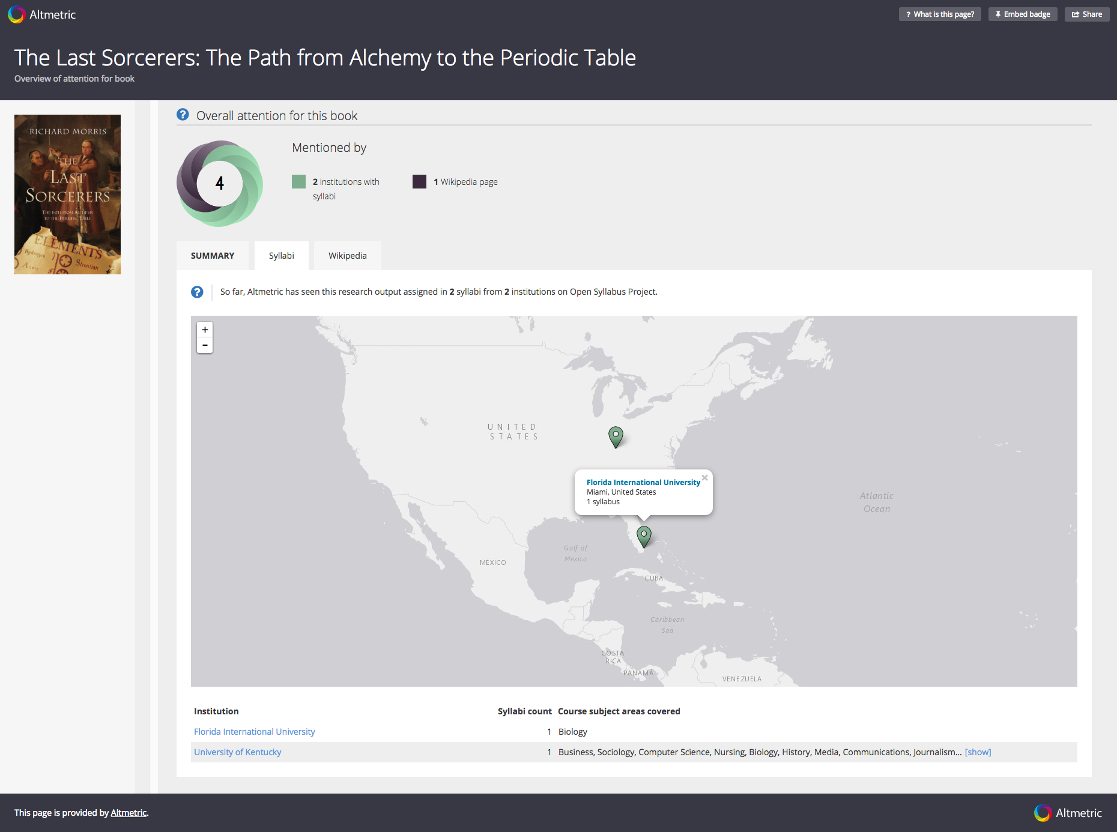This screenshot has height=832, width=1117.
Task: Click the 'Institution' column header
Action: coord(216,711)
